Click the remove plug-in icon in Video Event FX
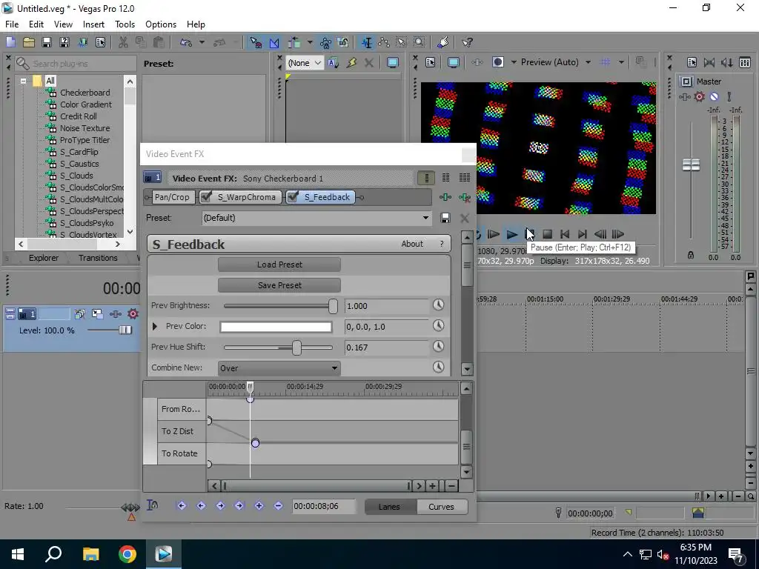Viewport: 759px width, 569px height. point(465,197)
